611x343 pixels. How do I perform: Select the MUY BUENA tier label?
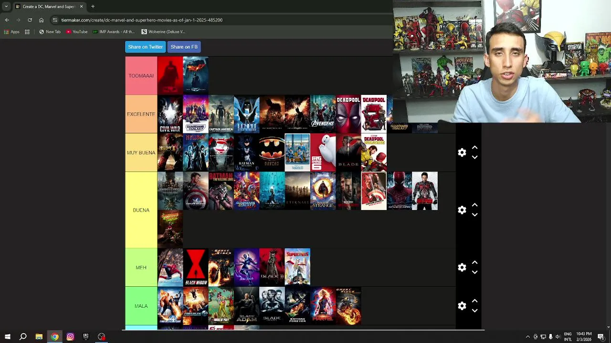click(x=141, y=152)
